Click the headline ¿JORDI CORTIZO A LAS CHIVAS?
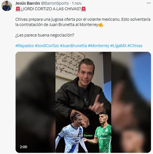The height and width of the screenshot is (154, 153). pos(51,9)
